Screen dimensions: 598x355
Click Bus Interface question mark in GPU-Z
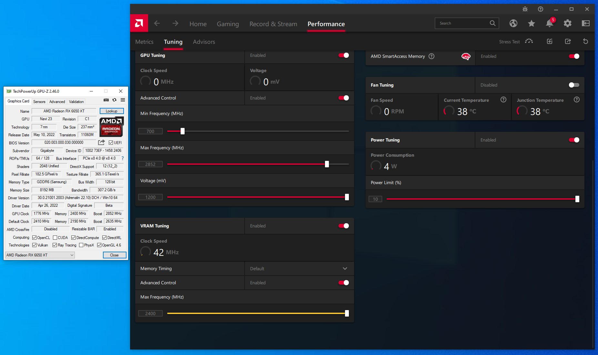coord(123,158)
